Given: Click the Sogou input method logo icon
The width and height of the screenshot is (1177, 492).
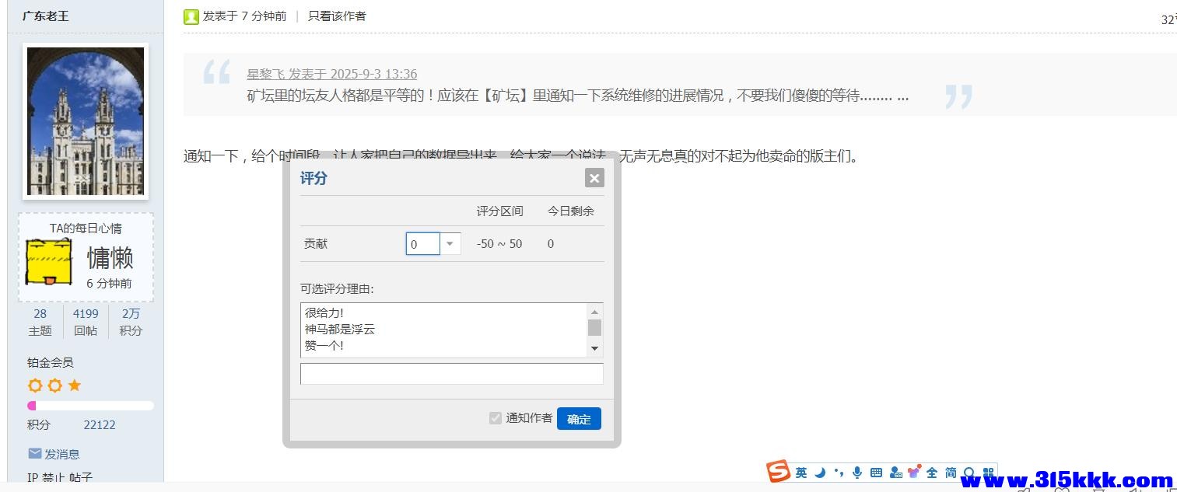Looking at the screenshot, I should click(777, 472).
